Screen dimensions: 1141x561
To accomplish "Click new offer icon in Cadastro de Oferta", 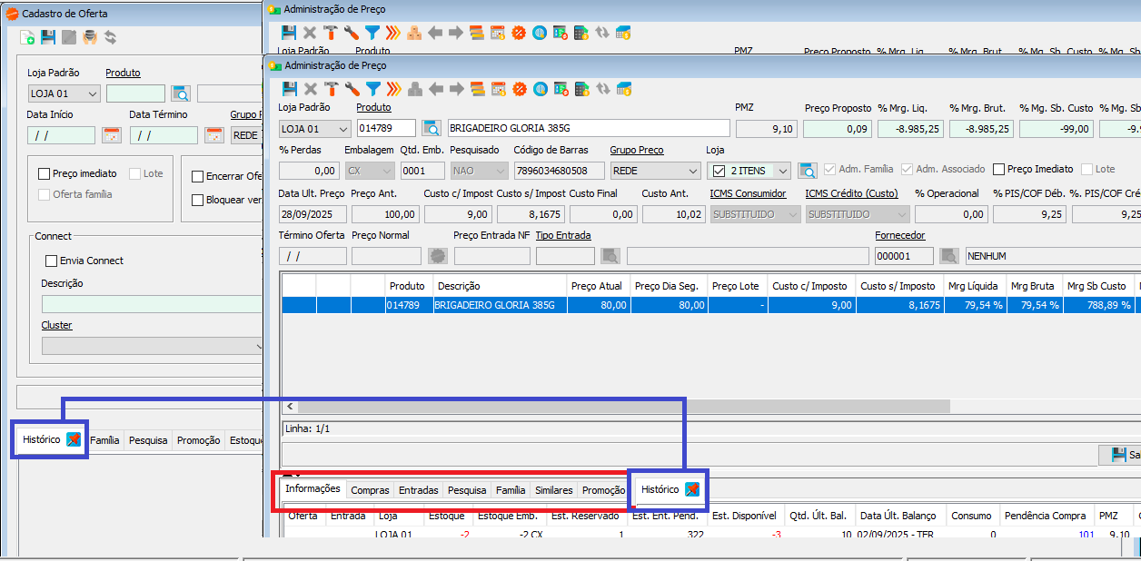I will coord(27,38).
